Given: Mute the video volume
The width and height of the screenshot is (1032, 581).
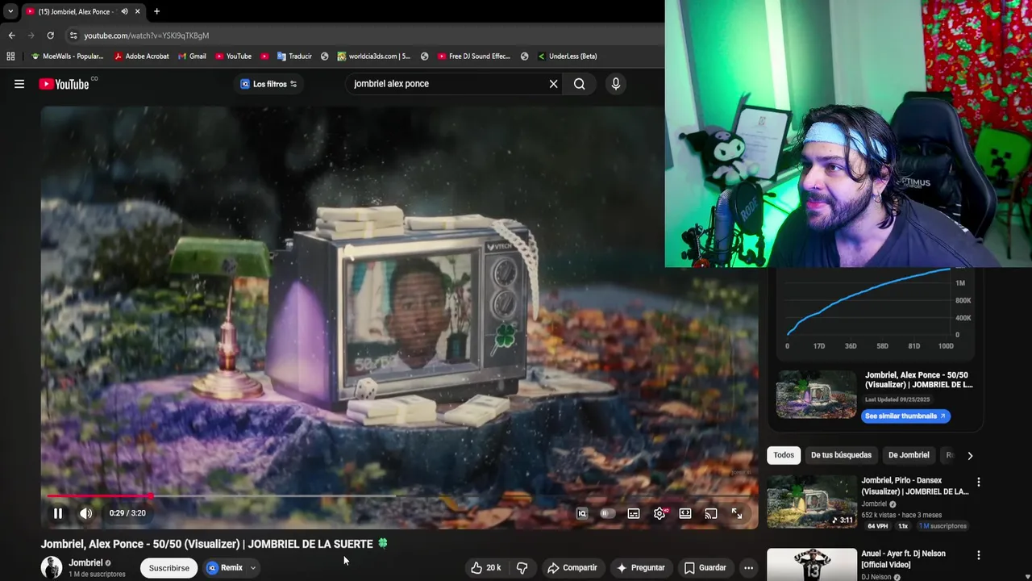Looking at the screenshot, I should [86, 513].
